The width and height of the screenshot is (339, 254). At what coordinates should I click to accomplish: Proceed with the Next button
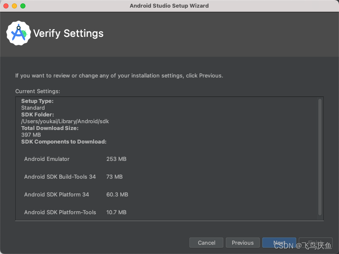tap(279, 243)
